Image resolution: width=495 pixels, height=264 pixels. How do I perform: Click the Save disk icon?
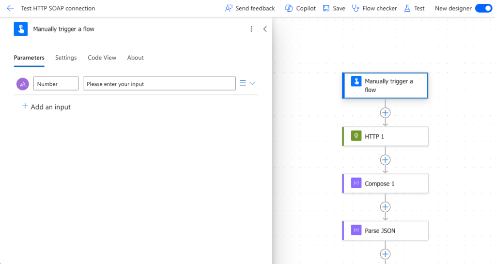coord(326,8)
